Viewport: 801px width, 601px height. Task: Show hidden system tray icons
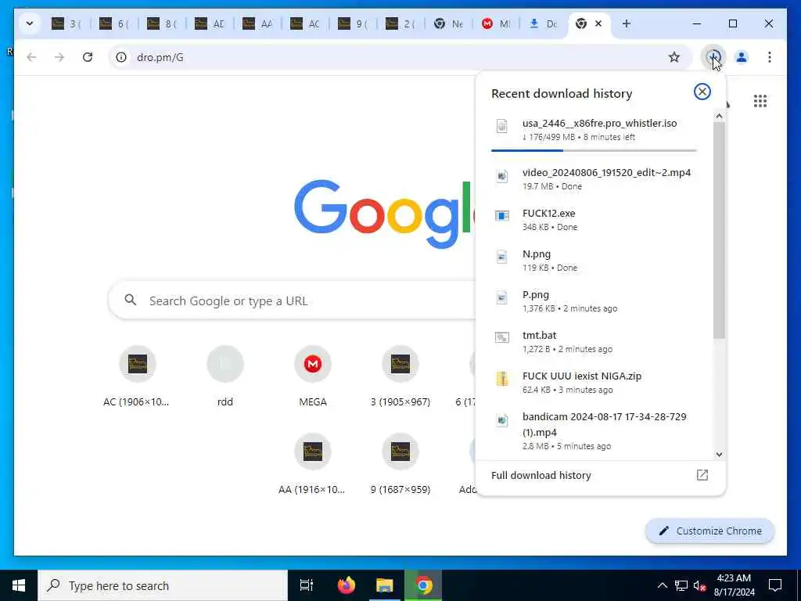click(662, 585)
